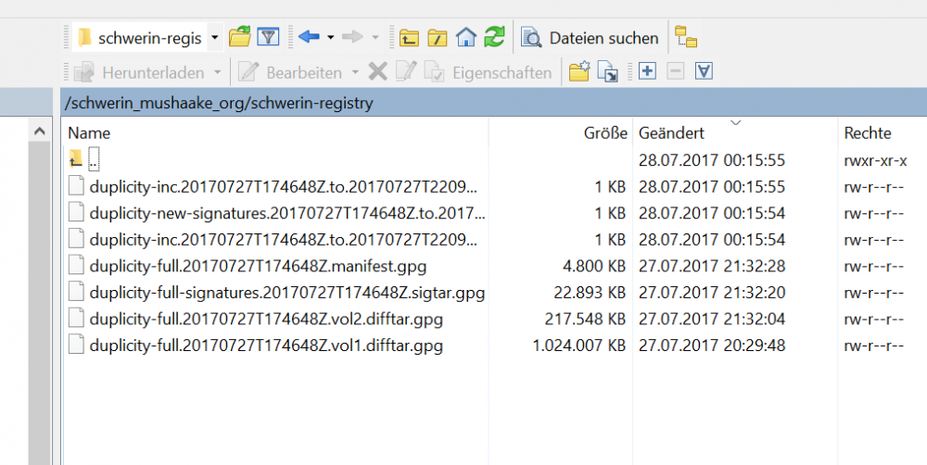927x465 pixels.
Task: Click date 27.07.2017 21:32:28
Action: pos(712,266)
